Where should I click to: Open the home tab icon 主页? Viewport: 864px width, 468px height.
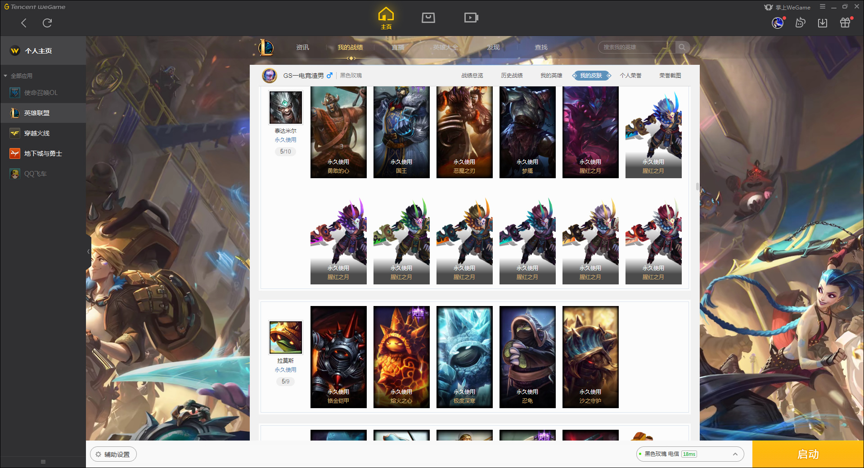click(386, 18)
